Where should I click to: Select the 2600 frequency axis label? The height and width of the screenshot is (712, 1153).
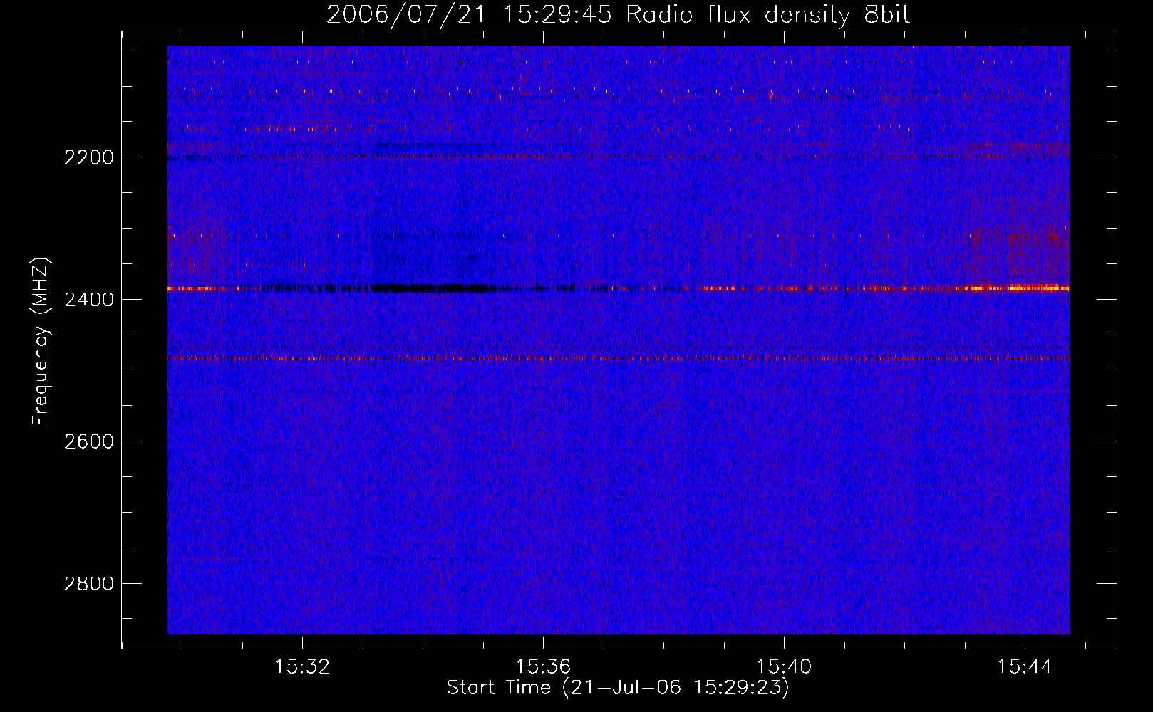tap(89, 441)
